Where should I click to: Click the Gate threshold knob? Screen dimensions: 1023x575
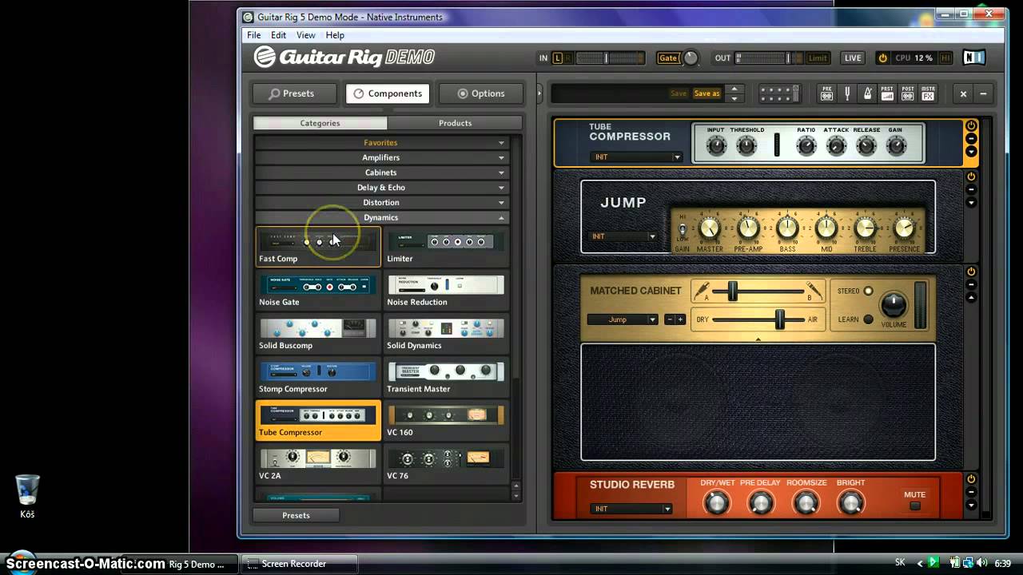(x=691, y=58)
